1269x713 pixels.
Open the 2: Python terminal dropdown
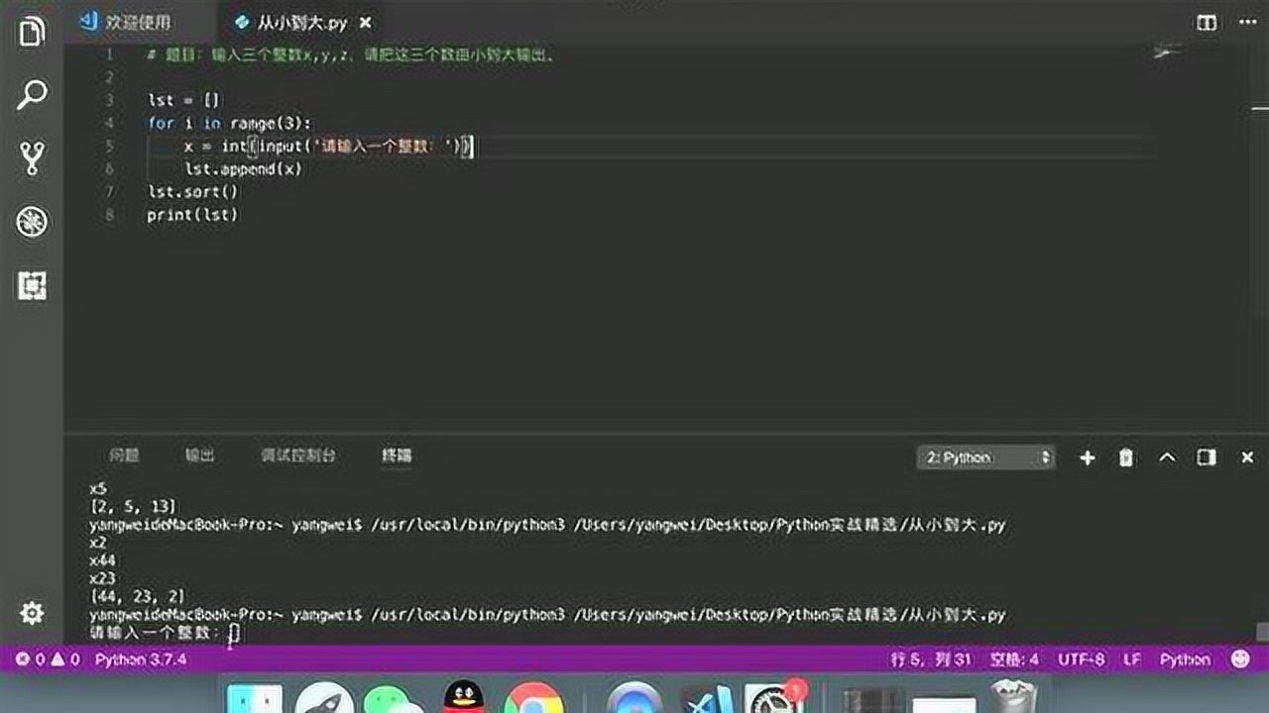pyautogui.click(x=984, y=458)
